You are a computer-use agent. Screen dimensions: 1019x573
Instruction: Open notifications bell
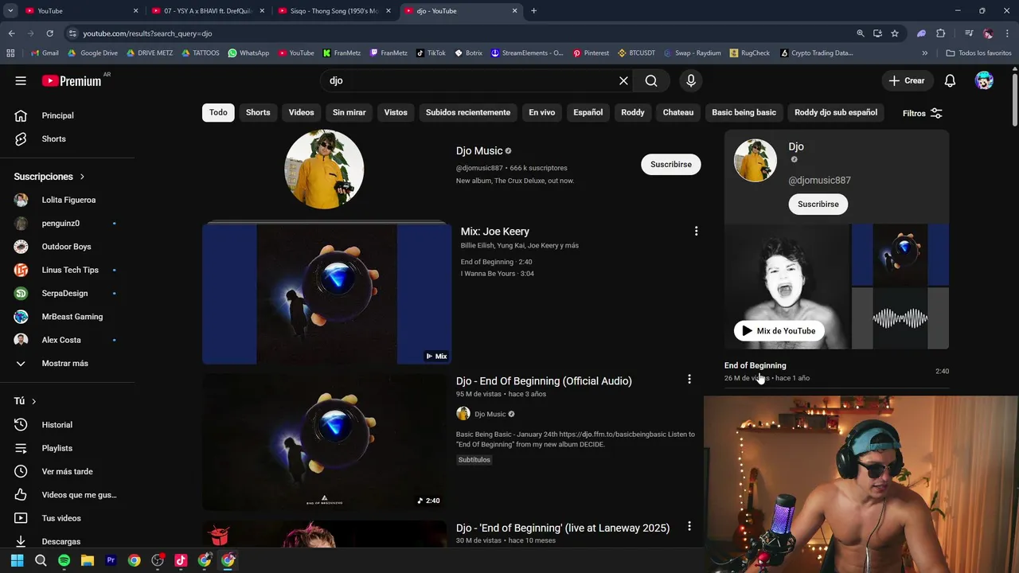(950, 80)
